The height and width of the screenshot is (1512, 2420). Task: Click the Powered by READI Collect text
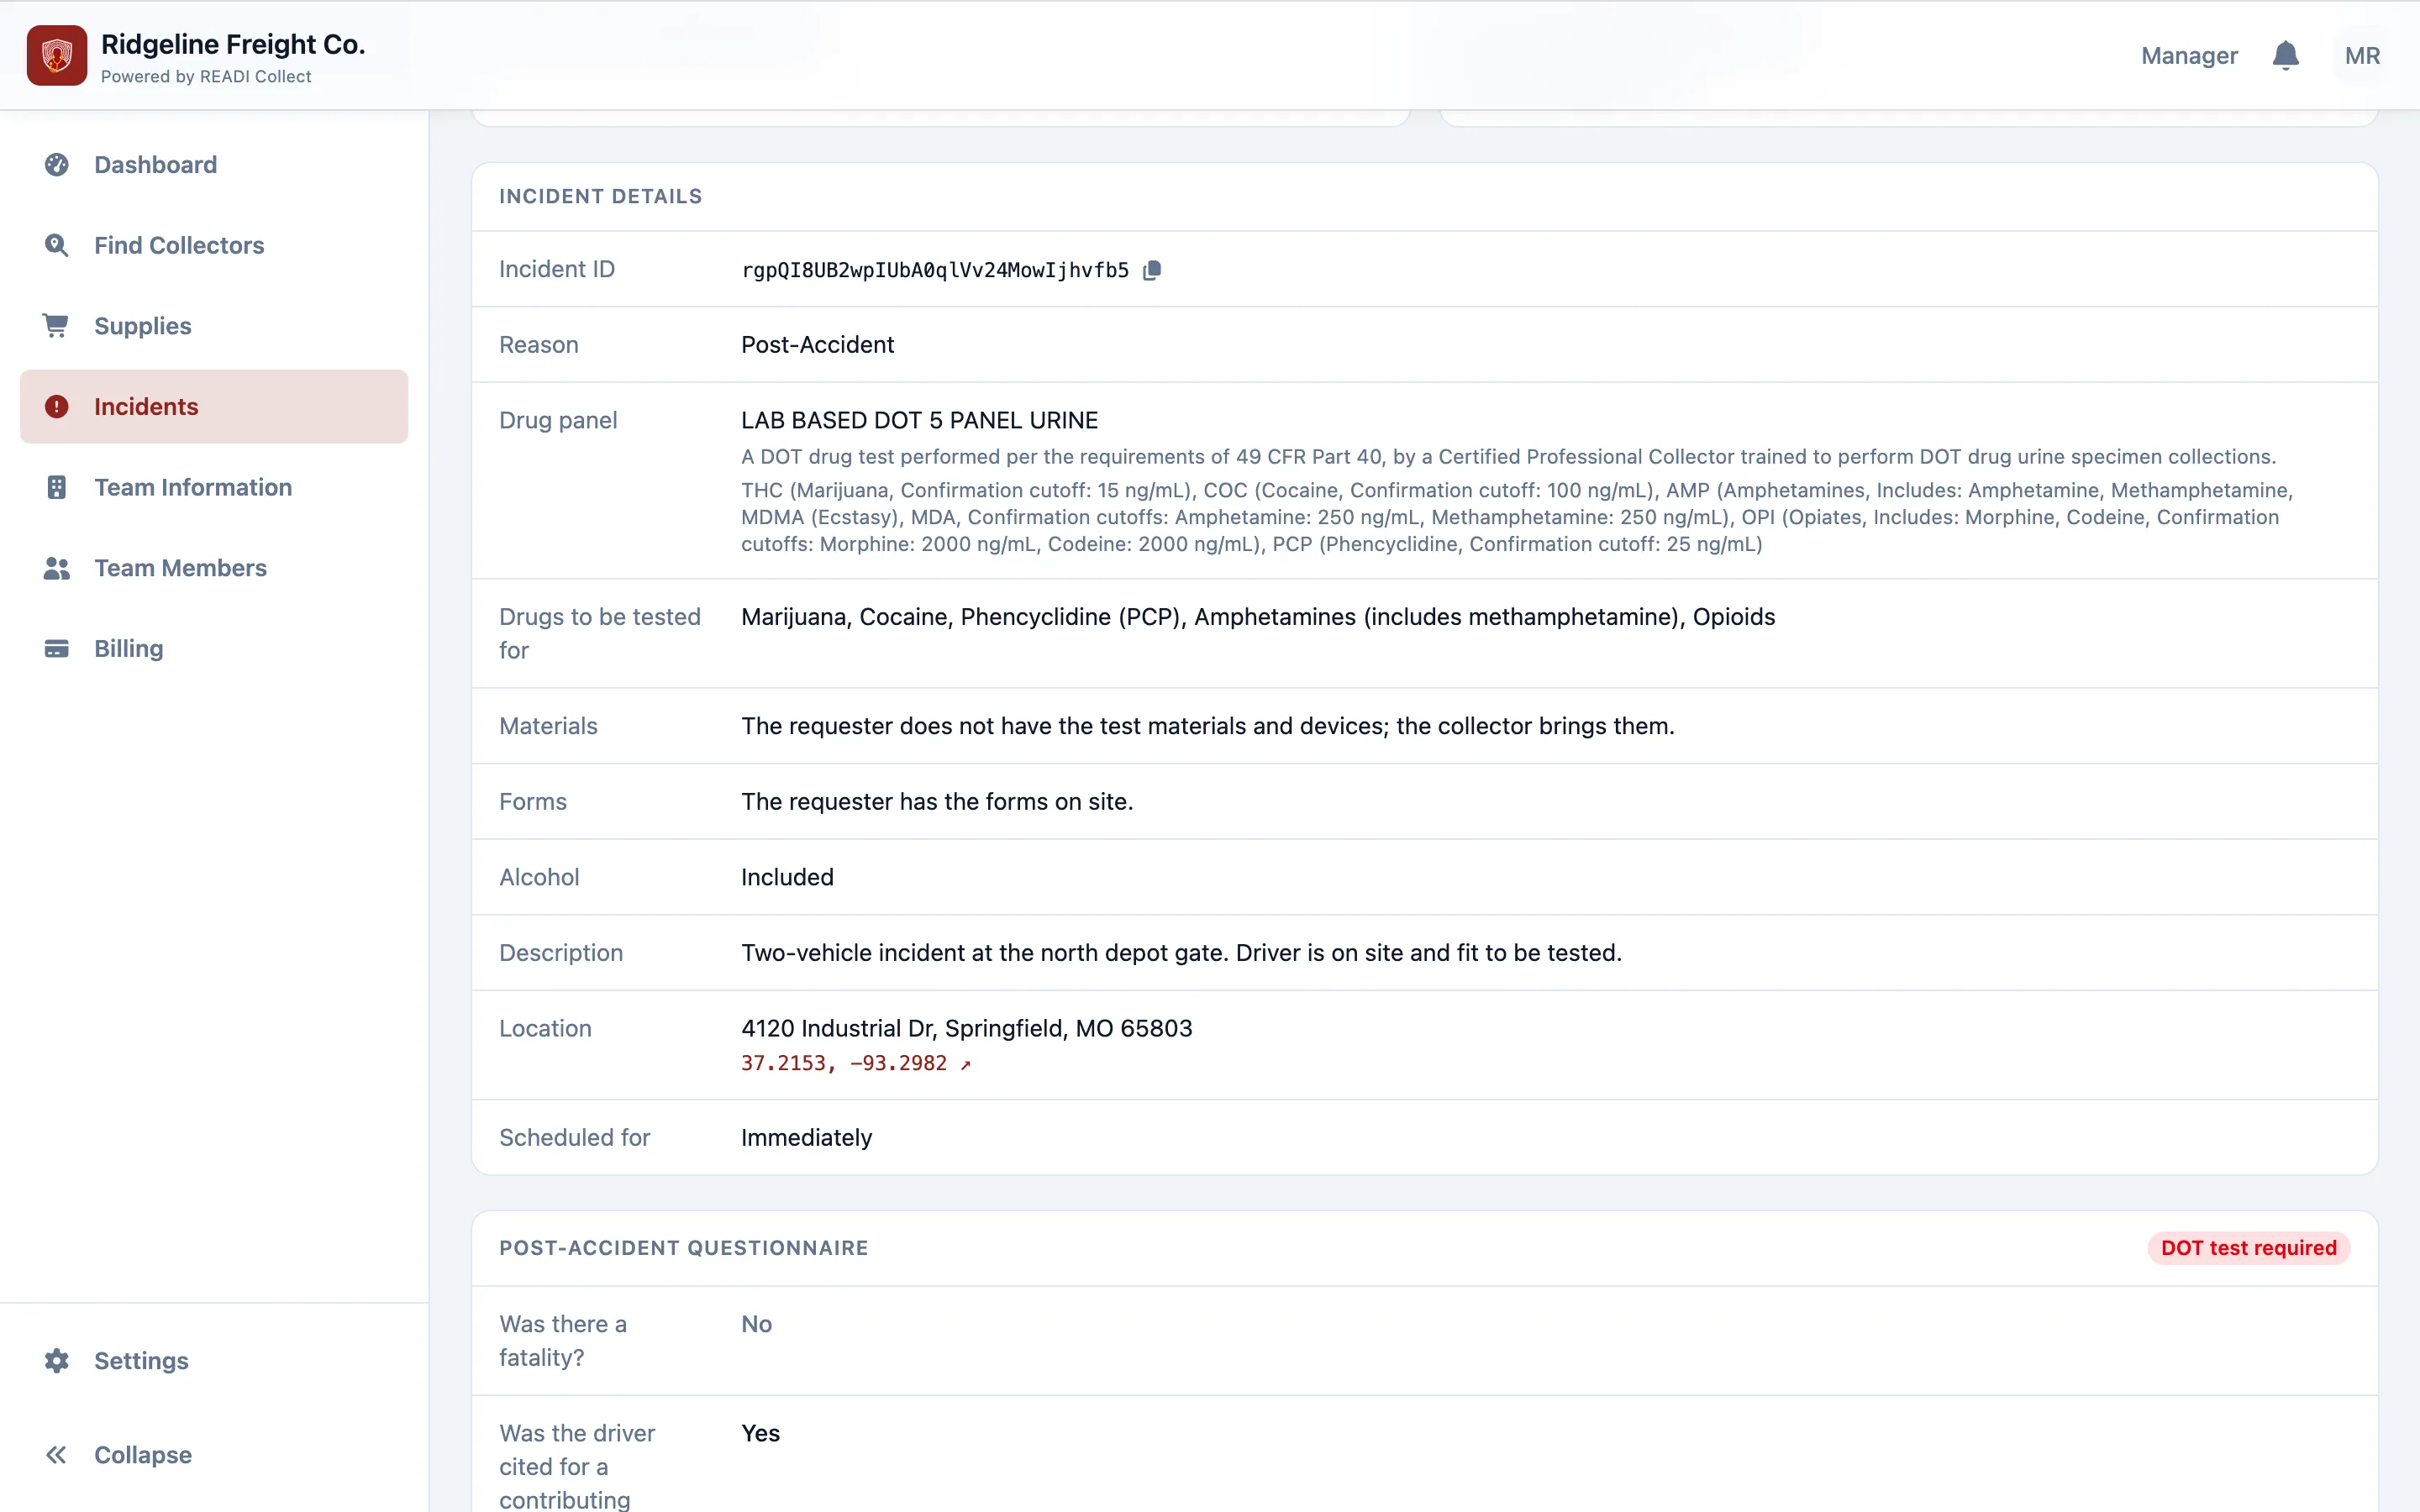[206, 77]
